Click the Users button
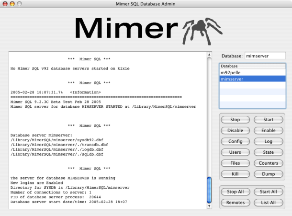 (x=235, y=152)
